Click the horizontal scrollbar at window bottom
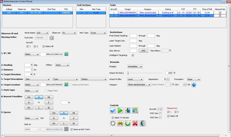 click(x=111, y=135)
